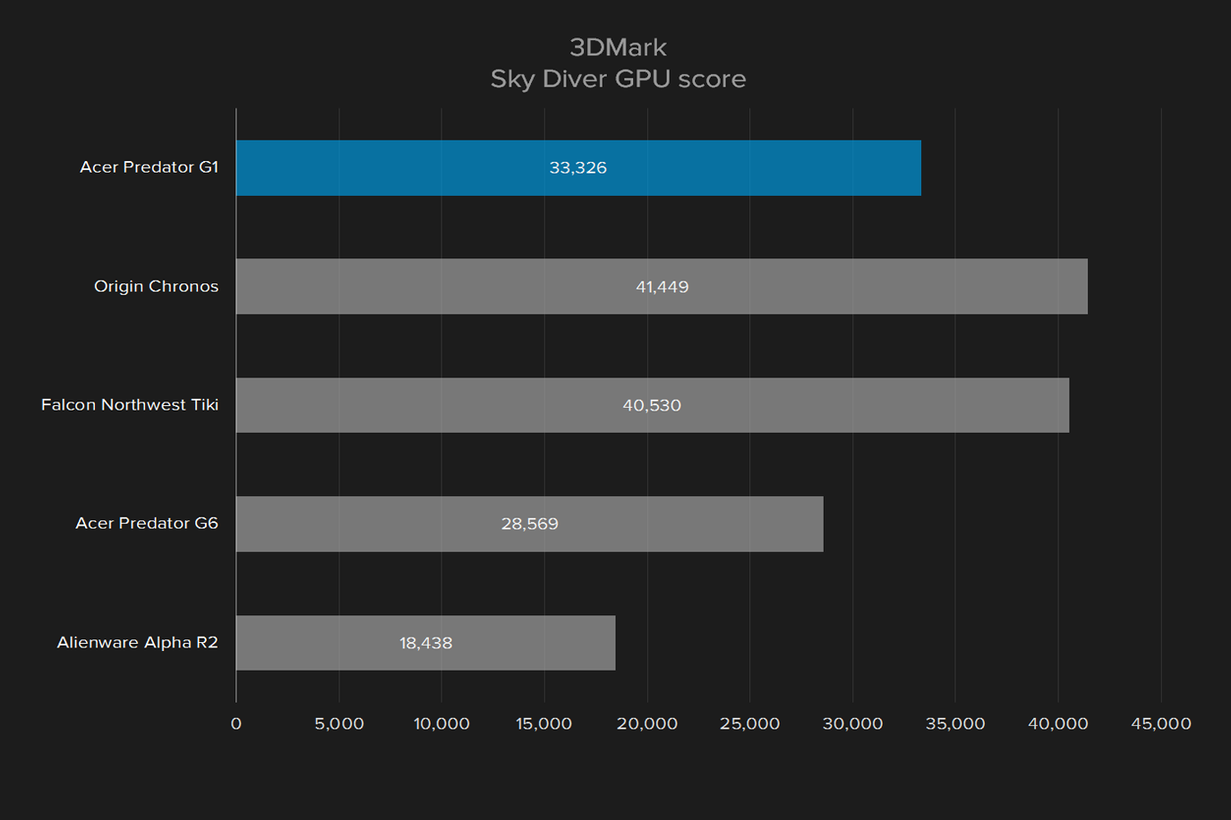The height and width of the screenshot is (820, 1231).
Task: Click the 35,000 axis tick label
Action: point(955,723)
